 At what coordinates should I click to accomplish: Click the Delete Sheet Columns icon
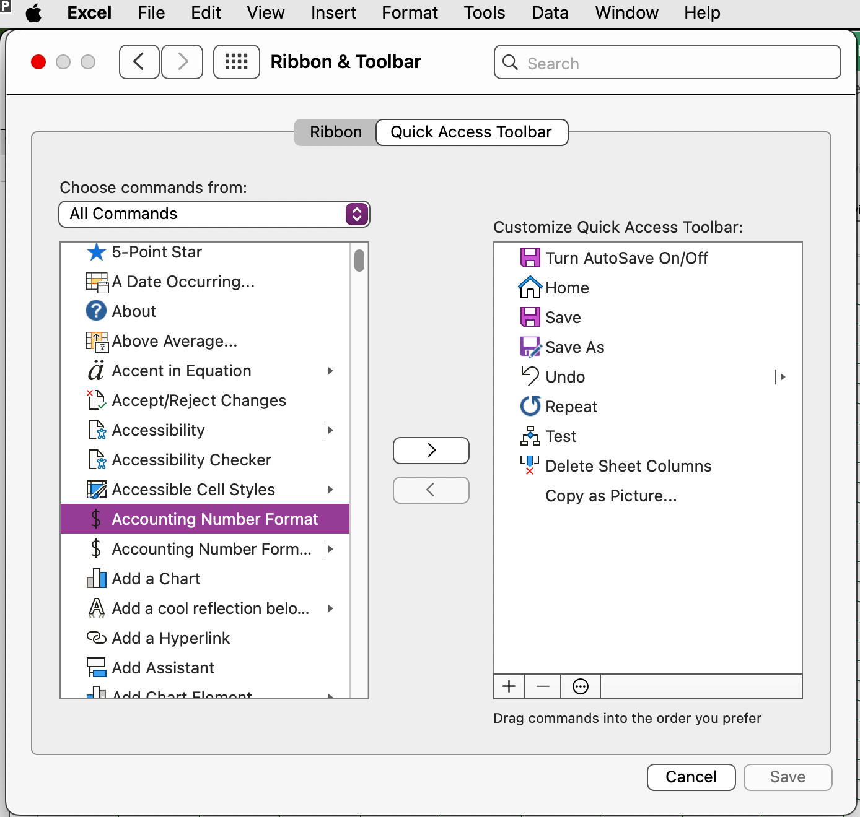(x=530, y=465)
